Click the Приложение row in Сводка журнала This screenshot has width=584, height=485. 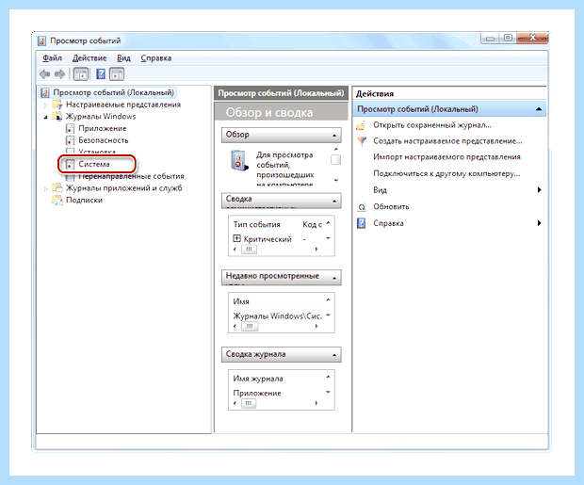click(x=257, y=393)
